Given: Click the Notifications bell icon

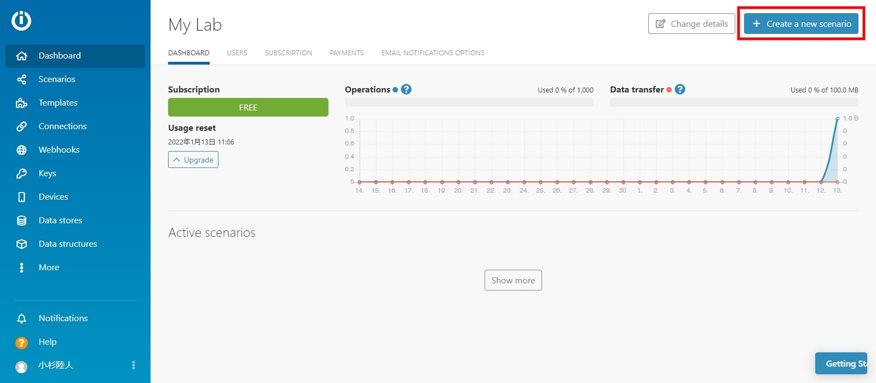Looking at the screenshot, I should pos(21,318).
